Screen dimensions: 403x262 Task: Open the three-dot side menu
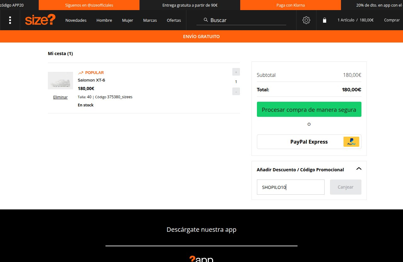[10, 20]
